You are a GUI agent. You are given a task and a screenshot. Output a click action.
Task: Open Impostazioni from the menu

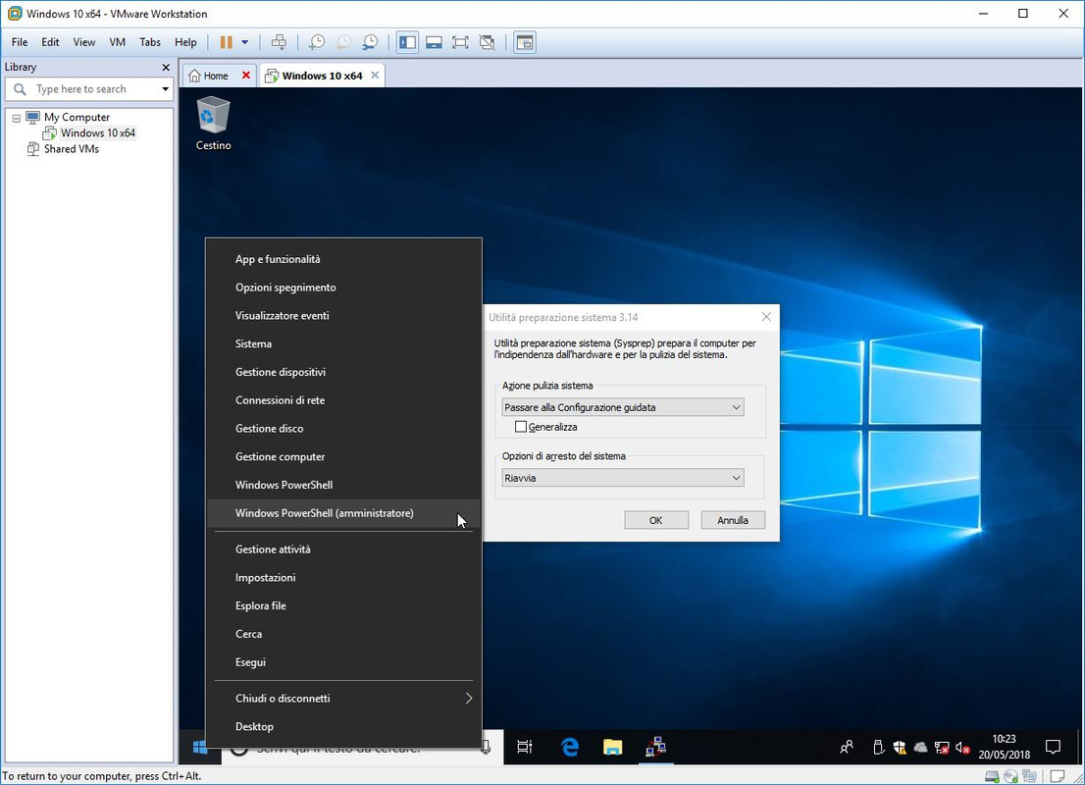pos(344,577)
